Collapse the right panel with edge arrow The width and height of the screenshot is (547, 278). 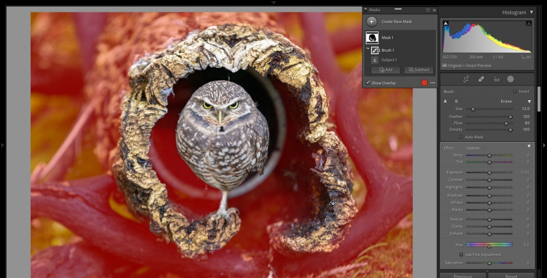544,144
